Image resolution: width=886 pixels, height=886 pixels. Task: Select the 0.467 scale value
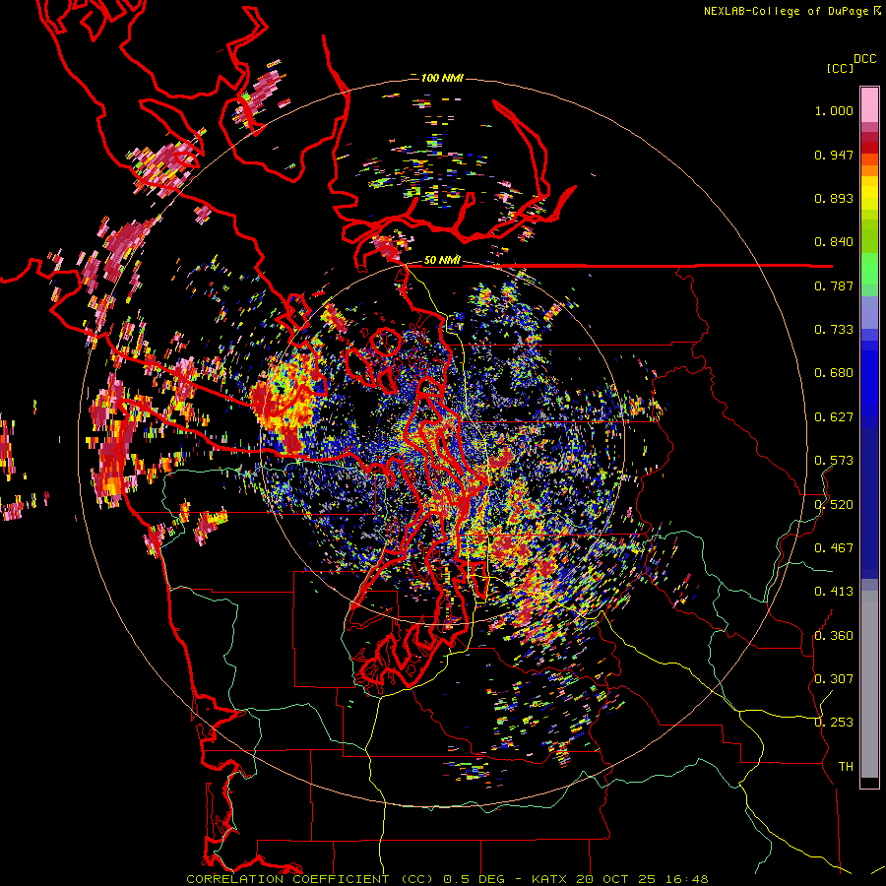click(834, 548)
